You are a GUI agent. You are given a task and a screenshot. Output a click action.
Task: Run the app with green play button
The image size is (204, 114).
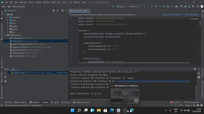tap(144, 6)
